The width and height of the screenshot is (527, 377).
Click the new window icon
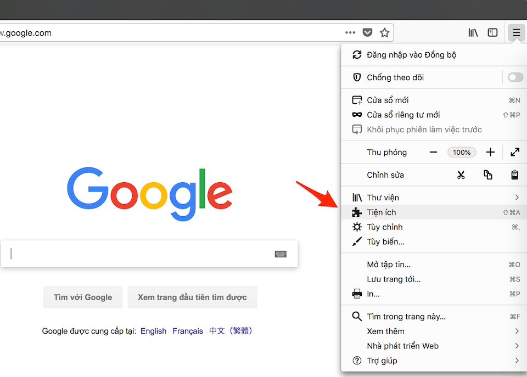(x=357, y=100)
